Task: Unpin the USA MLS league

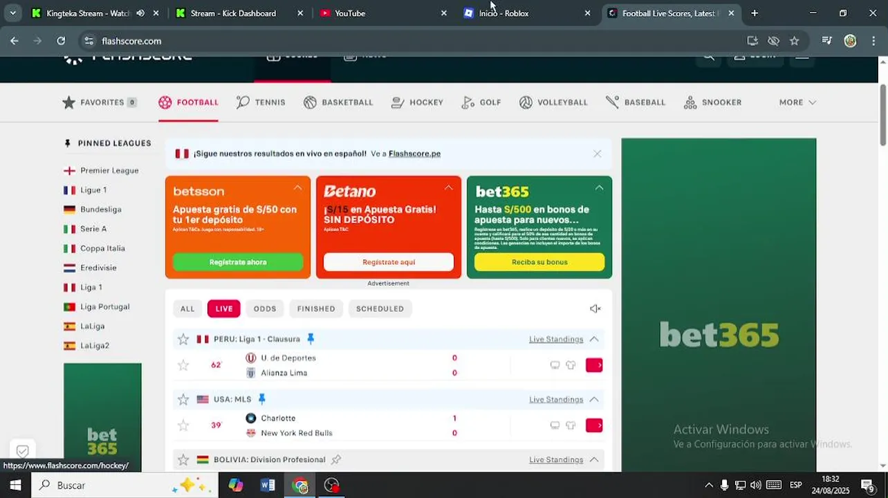Action: tap(261, 398)
